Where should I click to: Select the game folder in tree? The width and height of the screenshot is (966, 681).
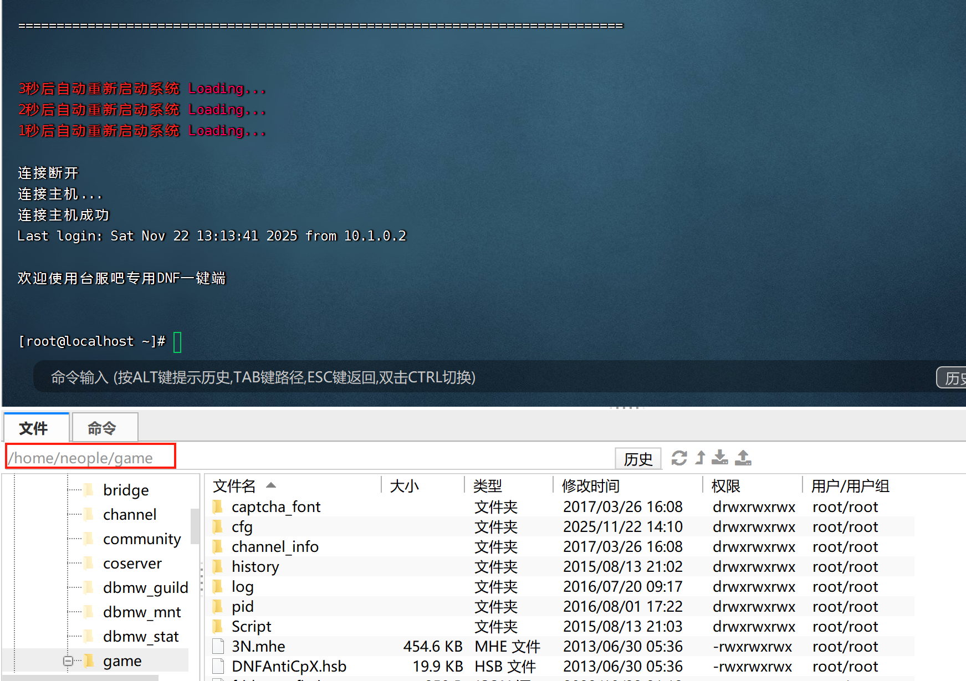pos(122,661)
